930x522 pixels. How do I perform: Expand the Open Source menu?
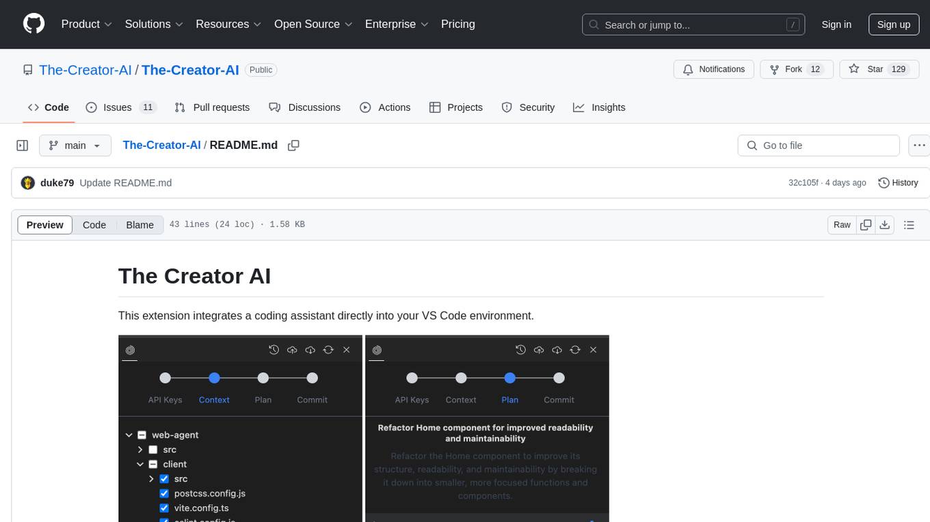click(x=313, y=24)
